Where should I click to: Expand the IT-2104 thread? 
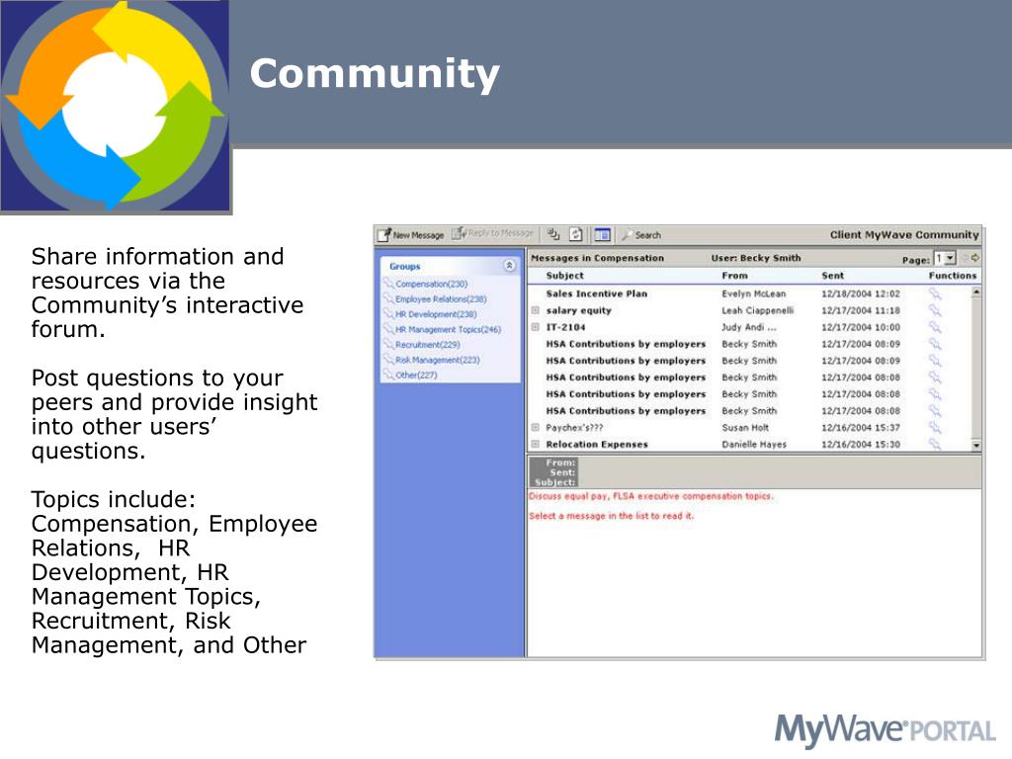tap(535, 327)
